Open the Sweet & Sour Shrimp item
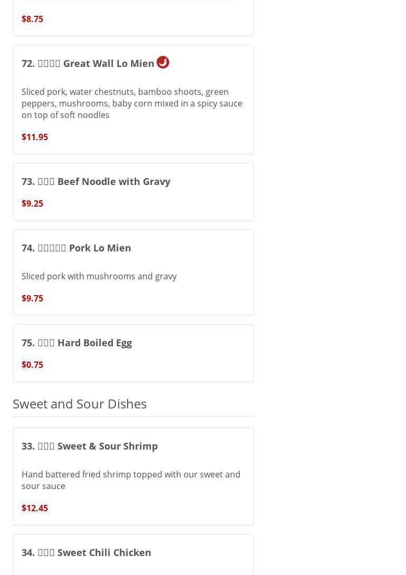This screenshot has height=575, width=406. click(90, 446)
